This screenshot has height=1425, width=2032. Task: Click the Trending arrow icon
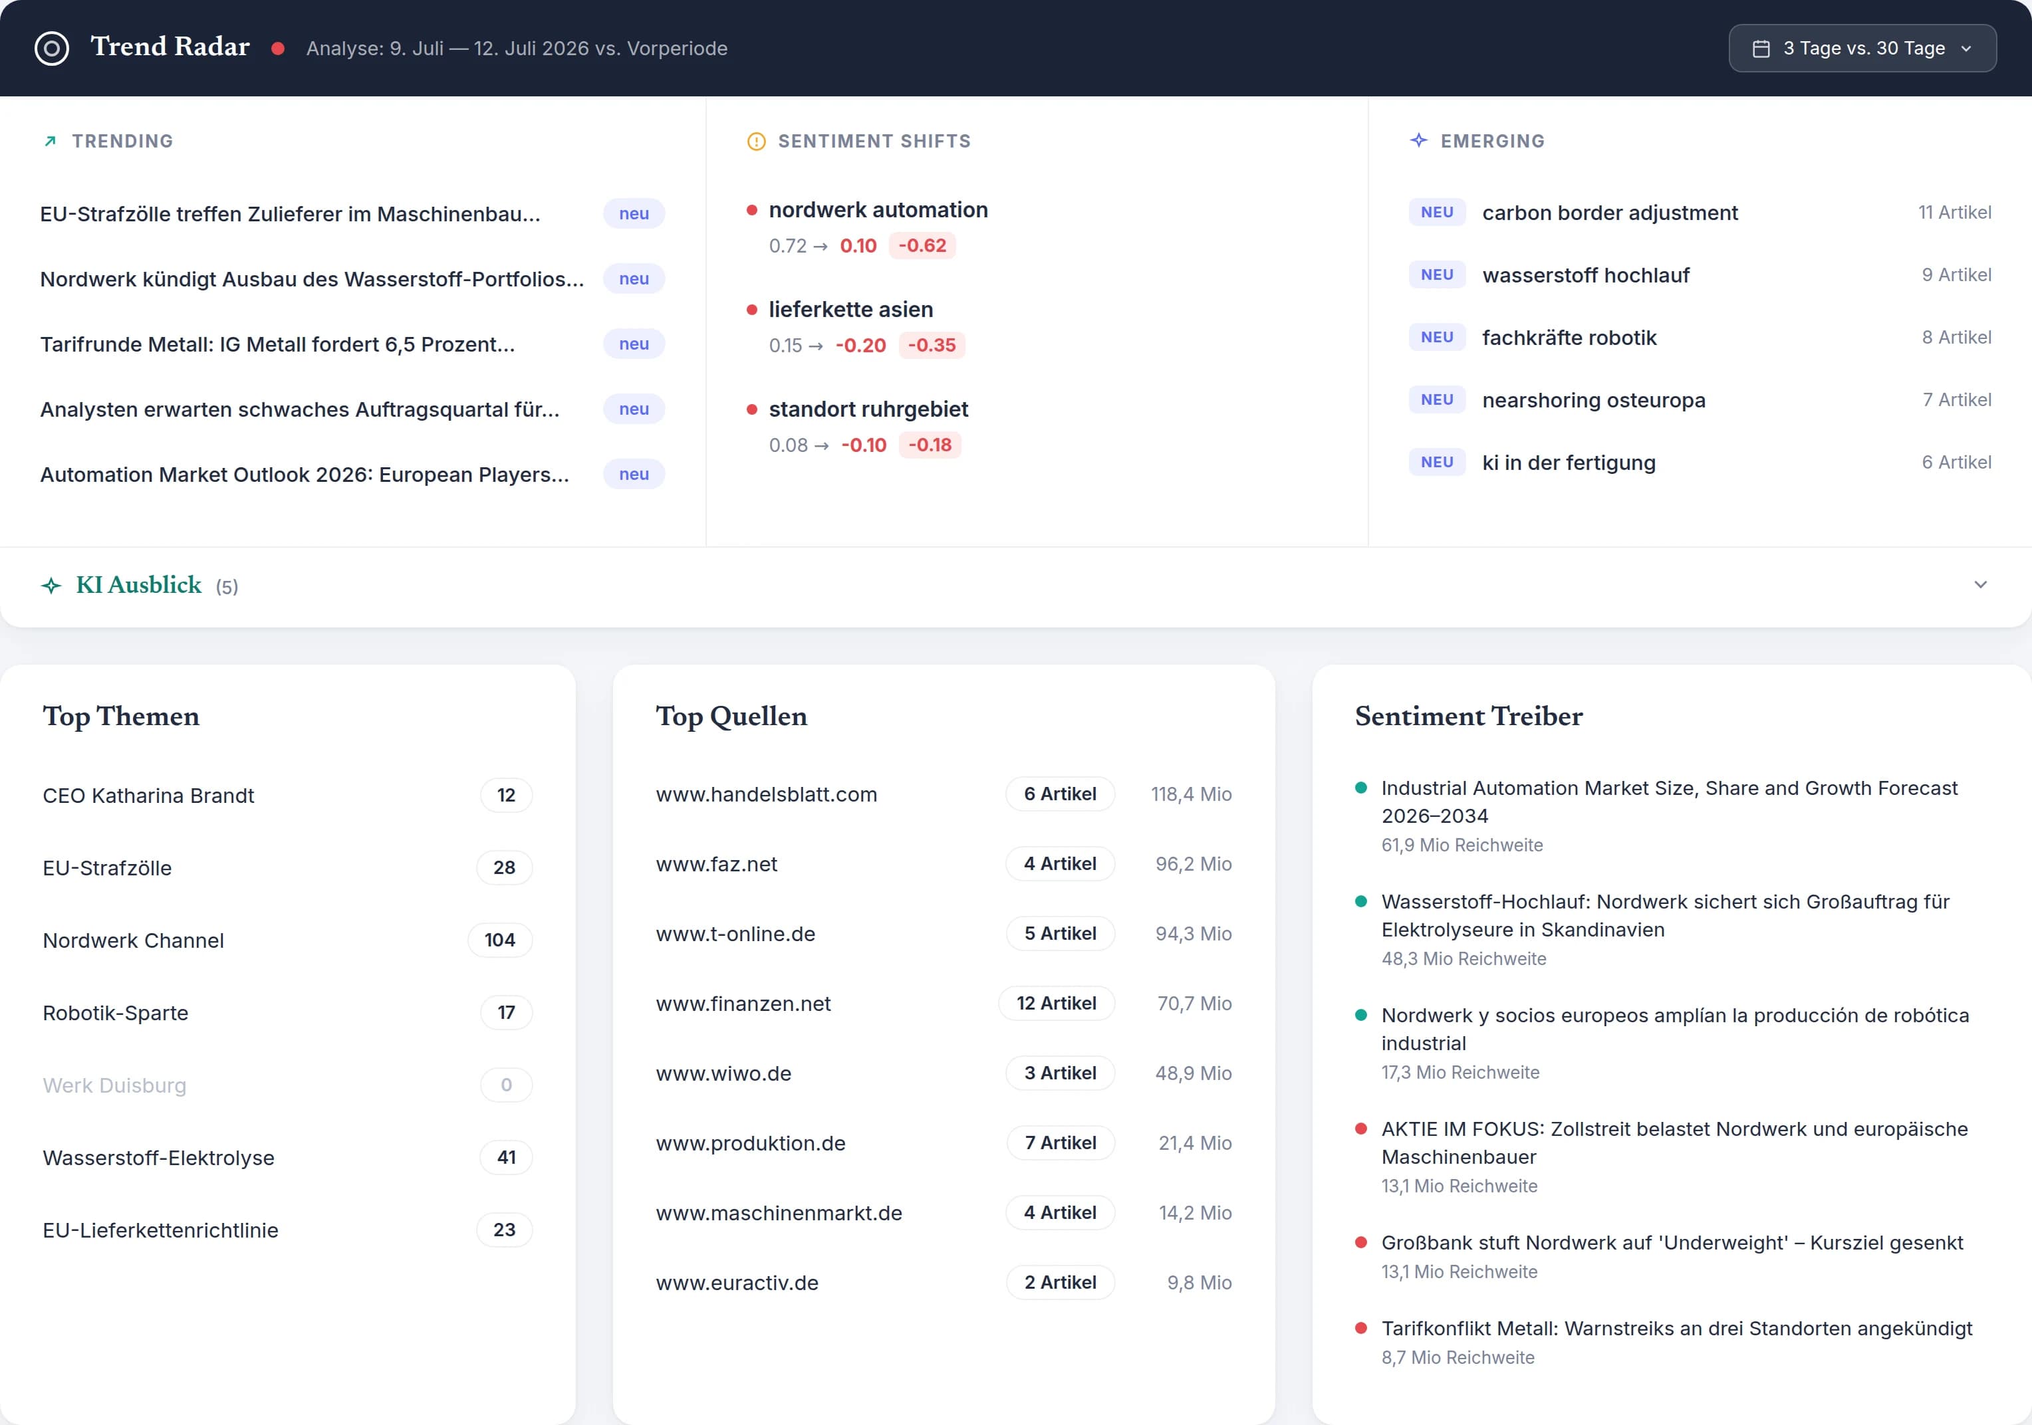click(x=51, y=141)
